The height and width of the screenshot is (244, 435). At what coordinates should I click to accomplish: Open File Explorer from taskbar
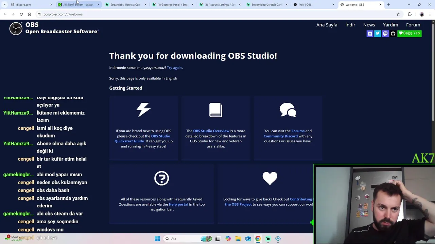point(238,239)
